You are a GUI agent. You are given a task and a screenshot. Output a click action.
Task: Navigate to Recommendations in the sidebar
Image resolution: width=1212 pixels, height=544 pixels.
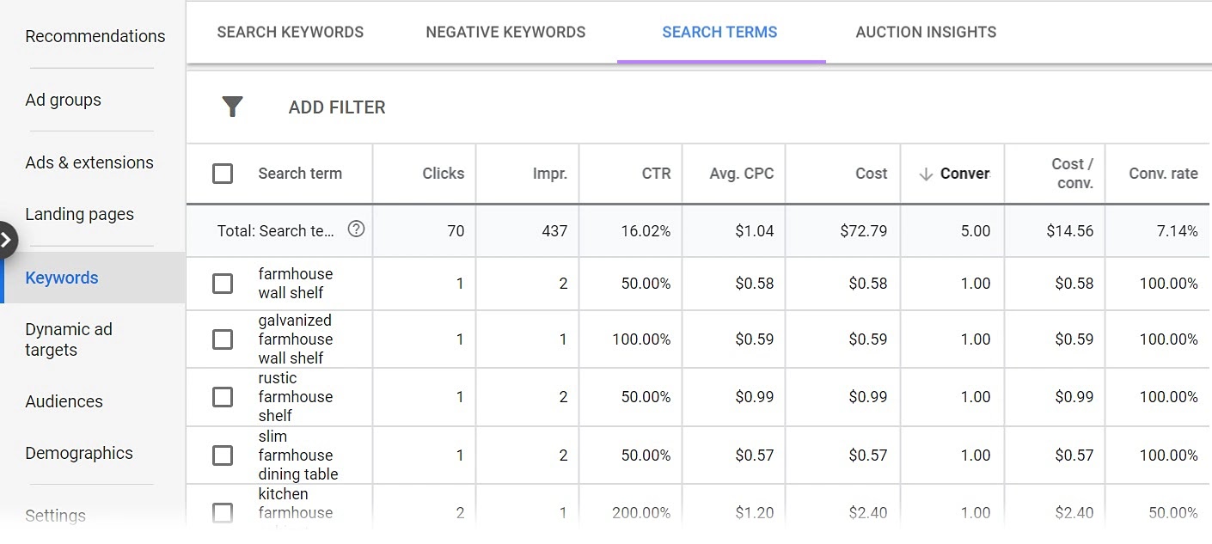[95, 36]
